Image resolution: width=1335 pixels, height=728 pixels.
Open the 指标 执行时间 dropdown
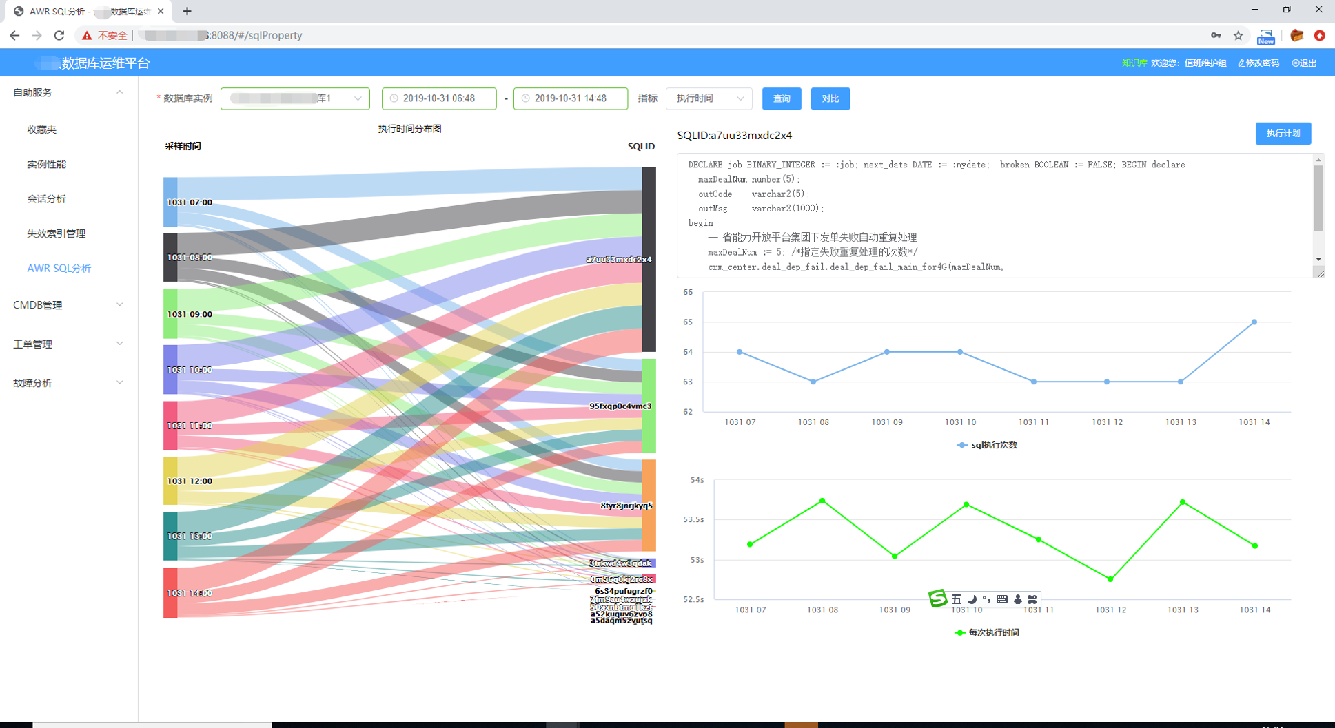pyautogui.click(x=709, y=98)
